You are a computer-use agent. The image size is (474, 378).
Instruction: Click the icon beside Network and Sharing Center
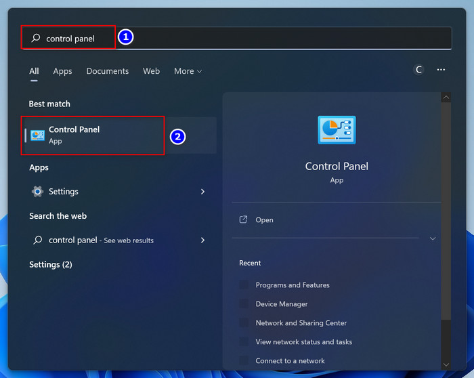coord(244,323)
